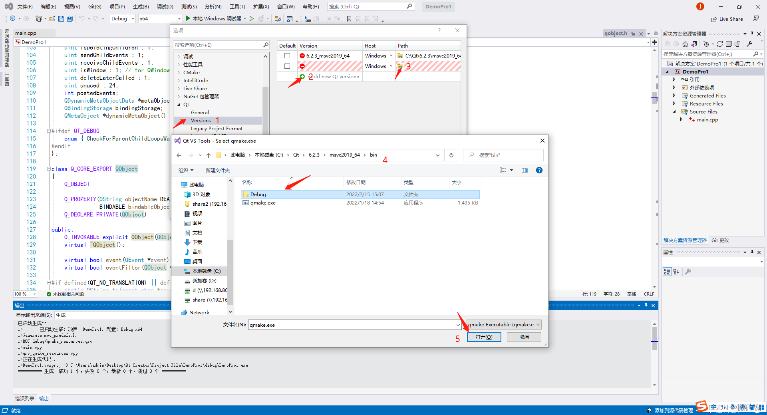Expand Generated Files in Solution Explorer
This screenshot has height=415, width=767.
point(674,96)
